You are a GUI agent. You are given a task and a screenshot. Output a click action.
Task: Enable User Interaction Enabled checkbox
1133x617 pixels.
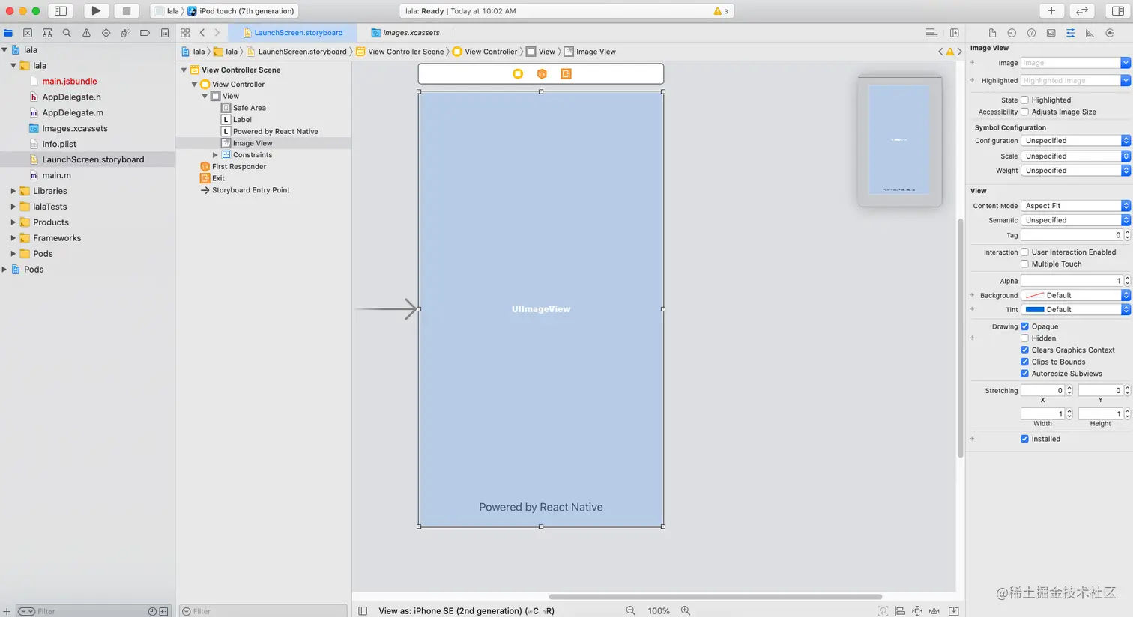1024,252
